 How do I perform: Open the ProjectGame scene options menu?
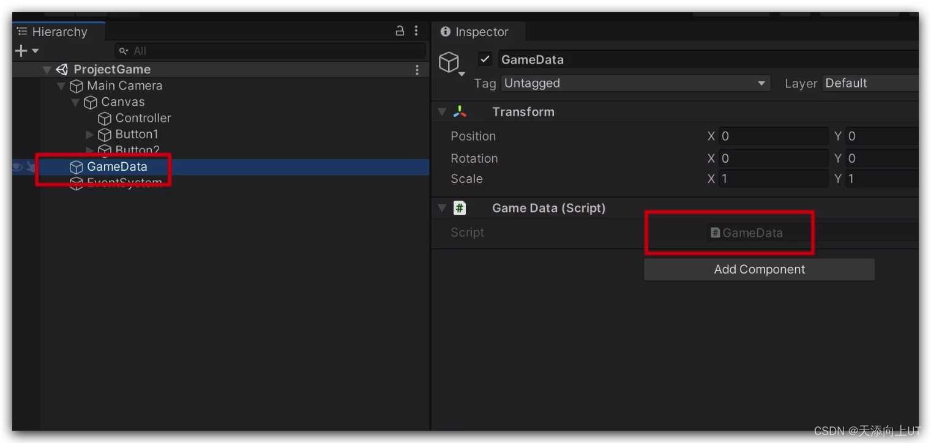(417, 70)
